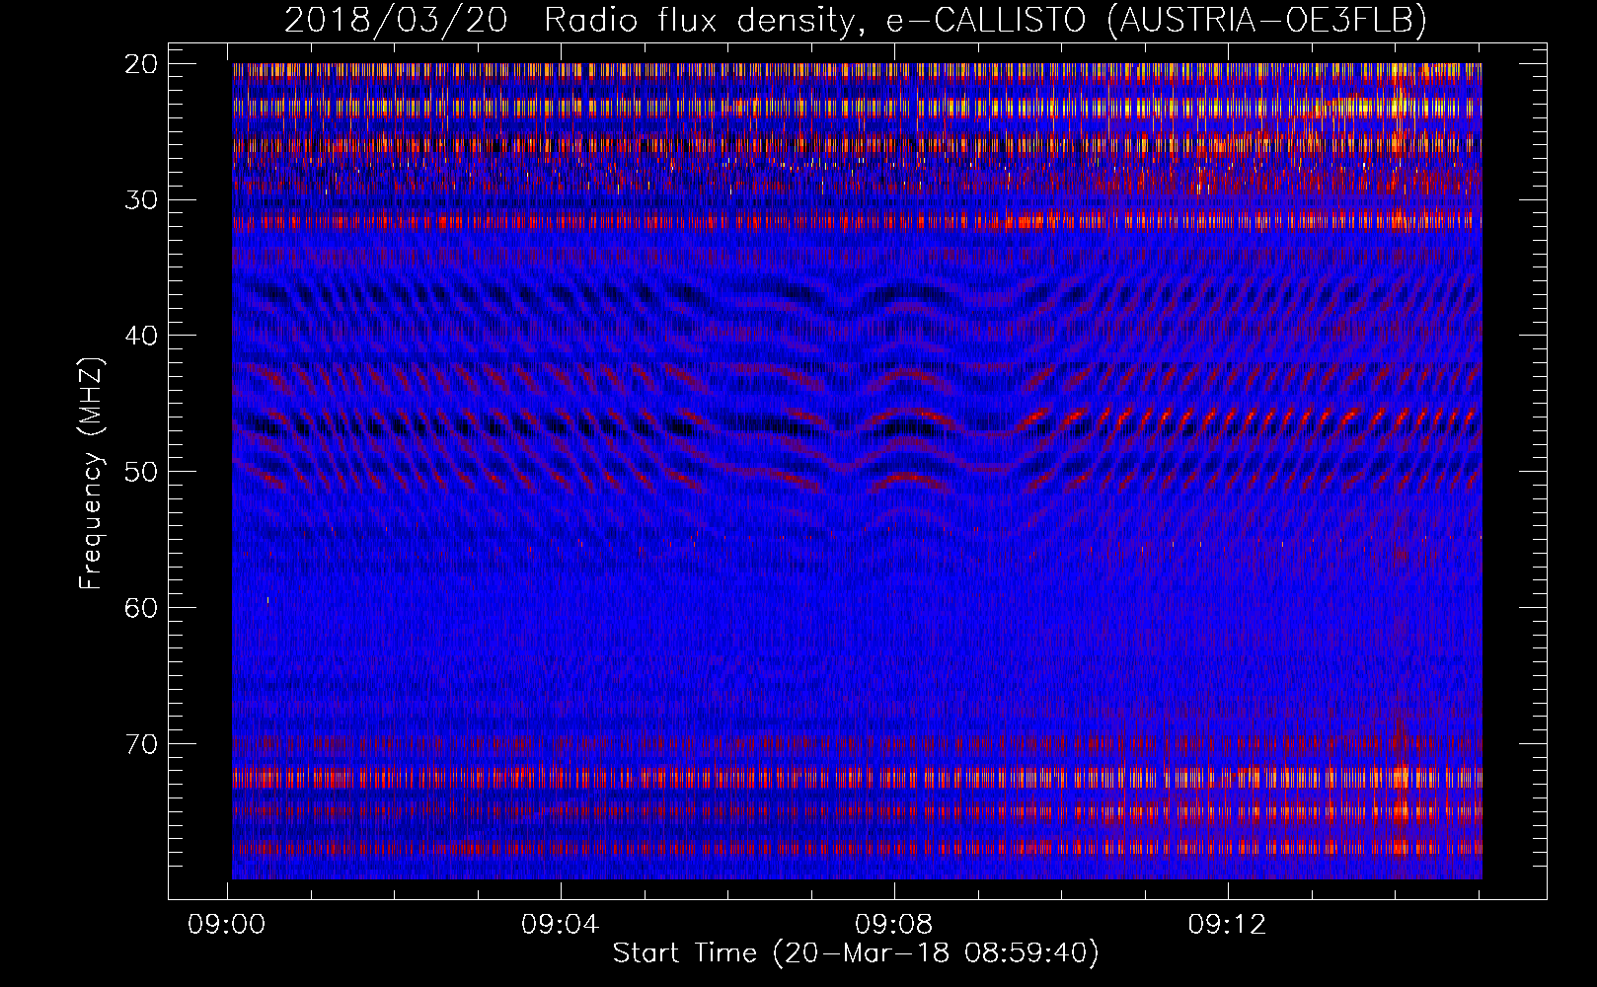Click the 40 frequency tick label

[x=141, y=336]
